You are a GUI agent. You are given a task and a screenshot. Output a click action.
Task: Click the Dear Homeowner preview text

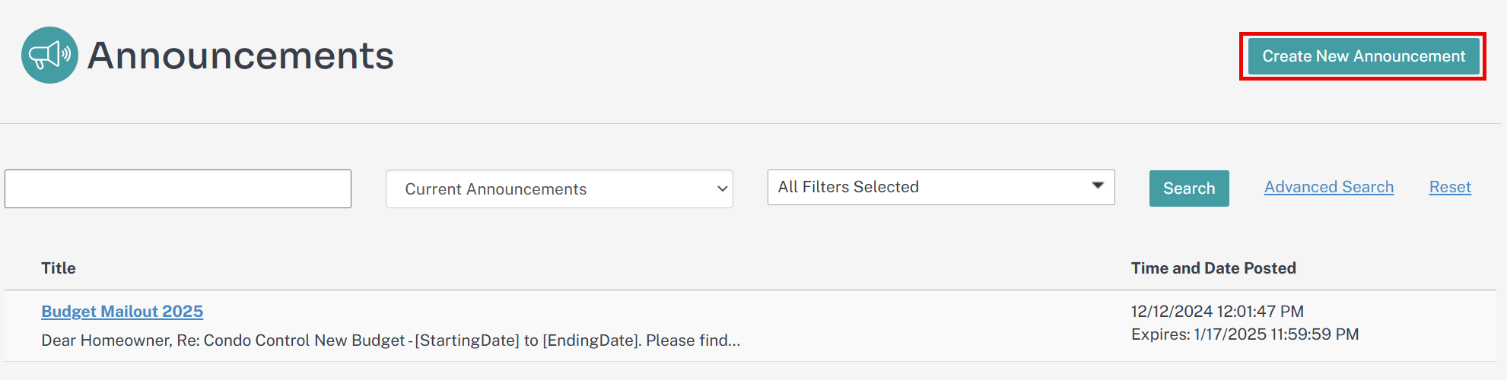tap(391, 340)
